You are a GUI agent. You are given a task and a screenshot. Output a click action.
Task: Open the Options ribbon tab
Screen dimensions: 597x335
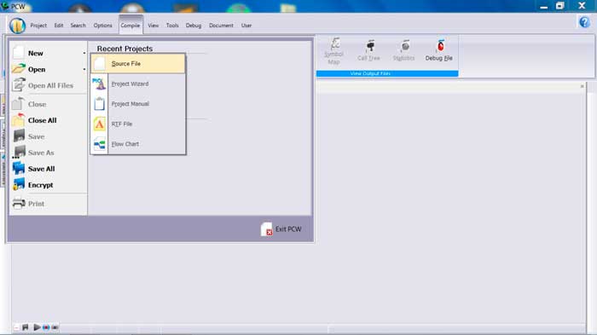coord(103,26)
